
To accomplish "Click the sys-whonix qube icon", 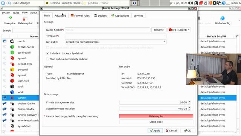I will coord(12,126).
